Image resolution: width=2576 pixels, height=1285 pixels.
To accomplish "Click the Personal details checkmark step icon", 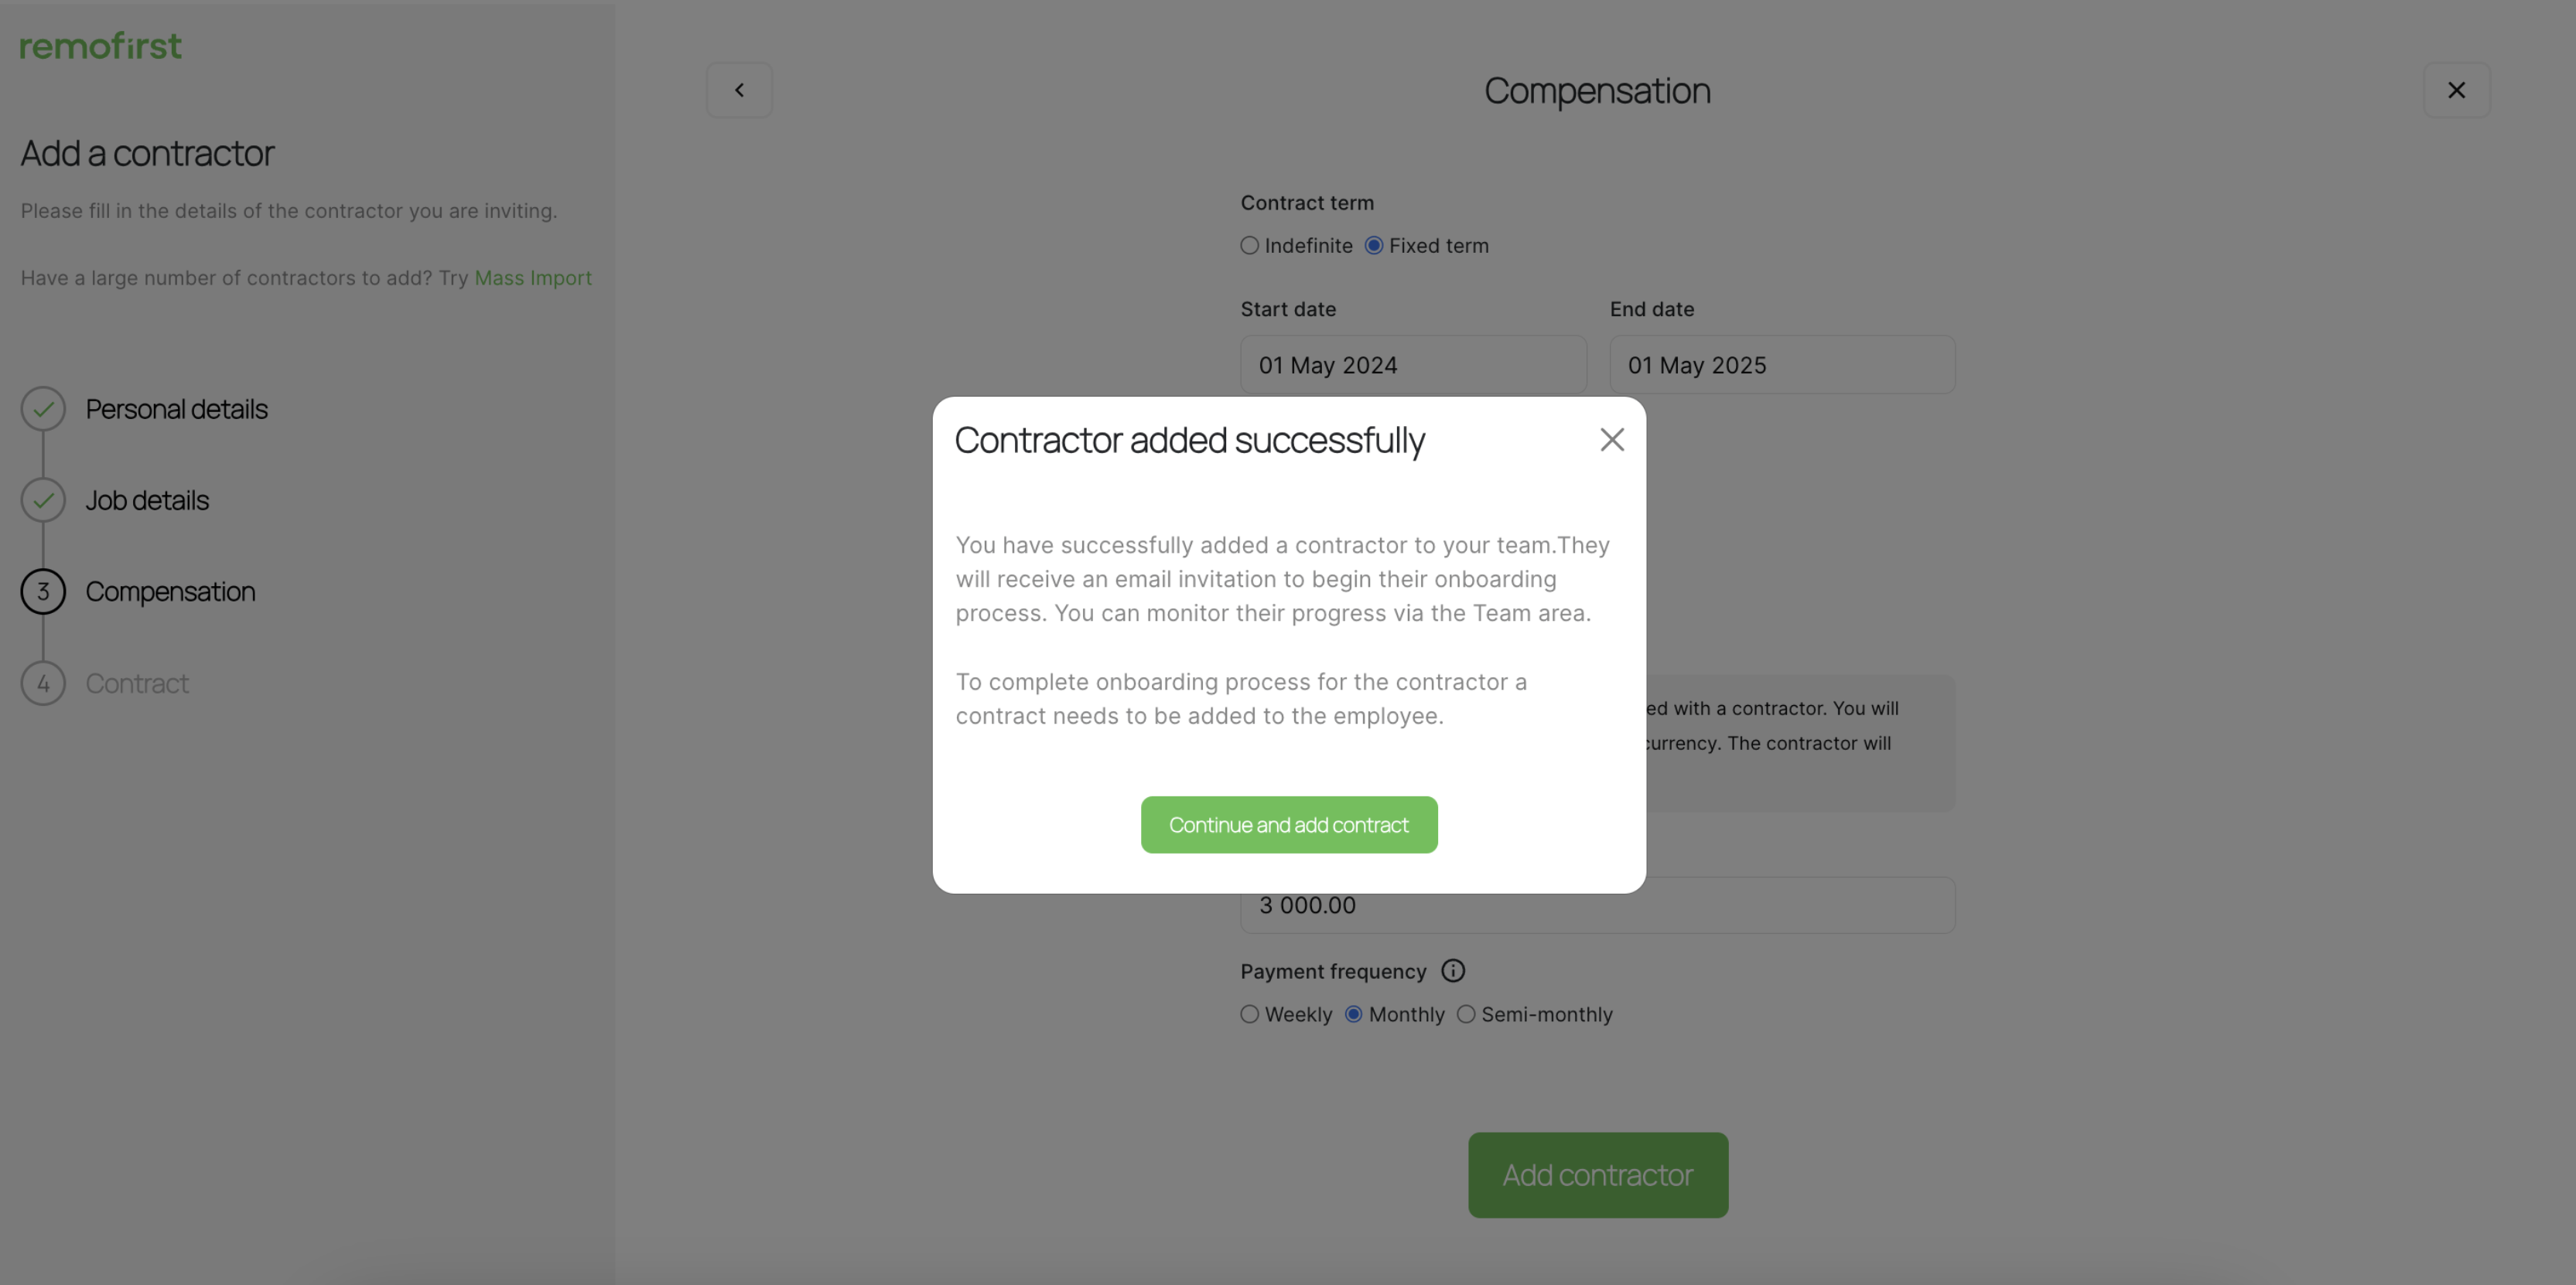I will (43, 409).
